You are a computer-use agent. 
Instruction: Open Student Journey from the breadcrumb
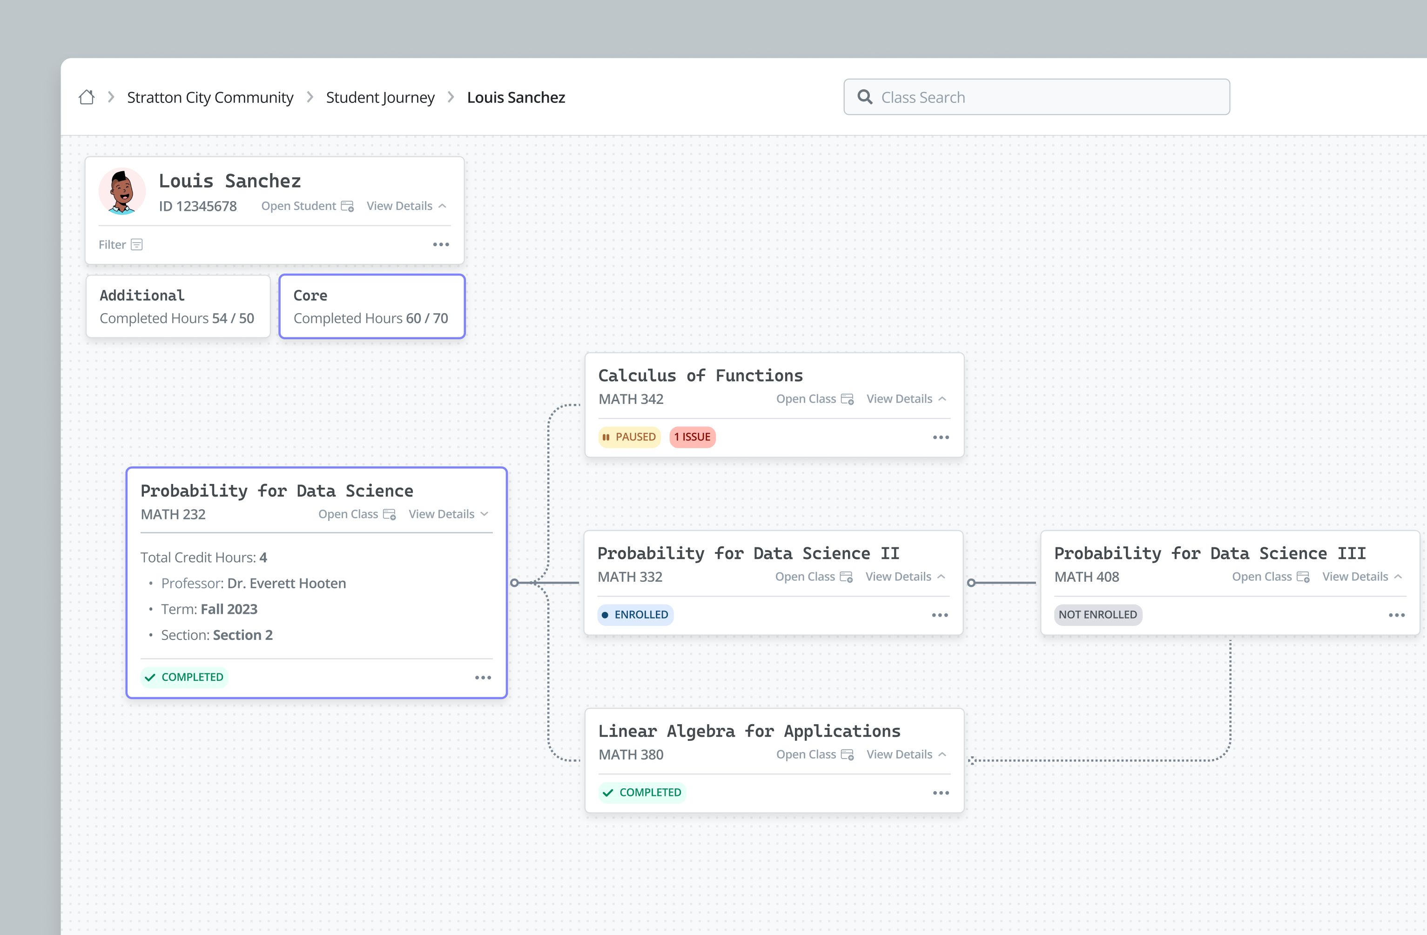[380, 96]
